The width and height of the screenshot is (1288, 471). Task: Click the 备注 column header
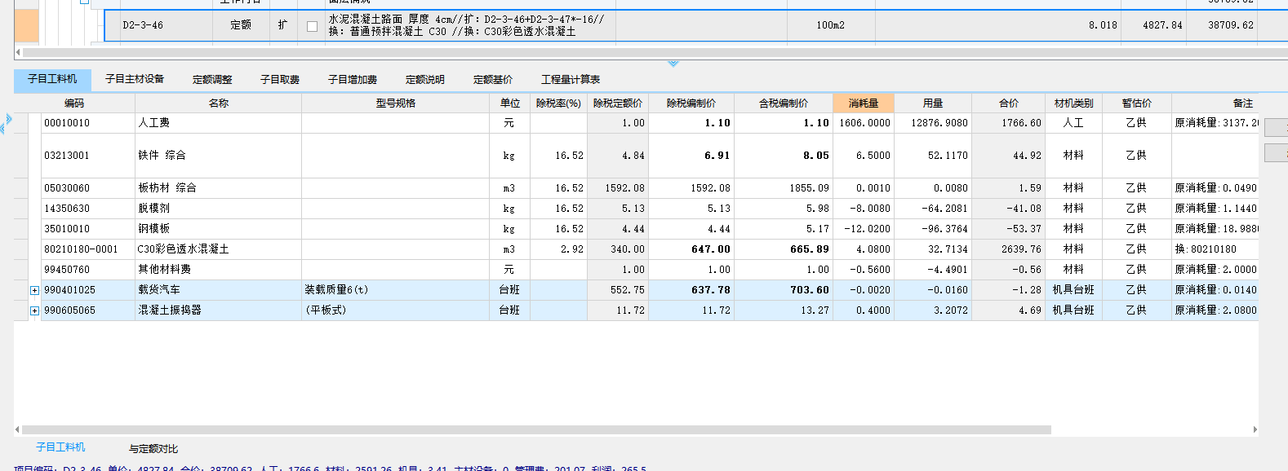tap(1215, 103)
